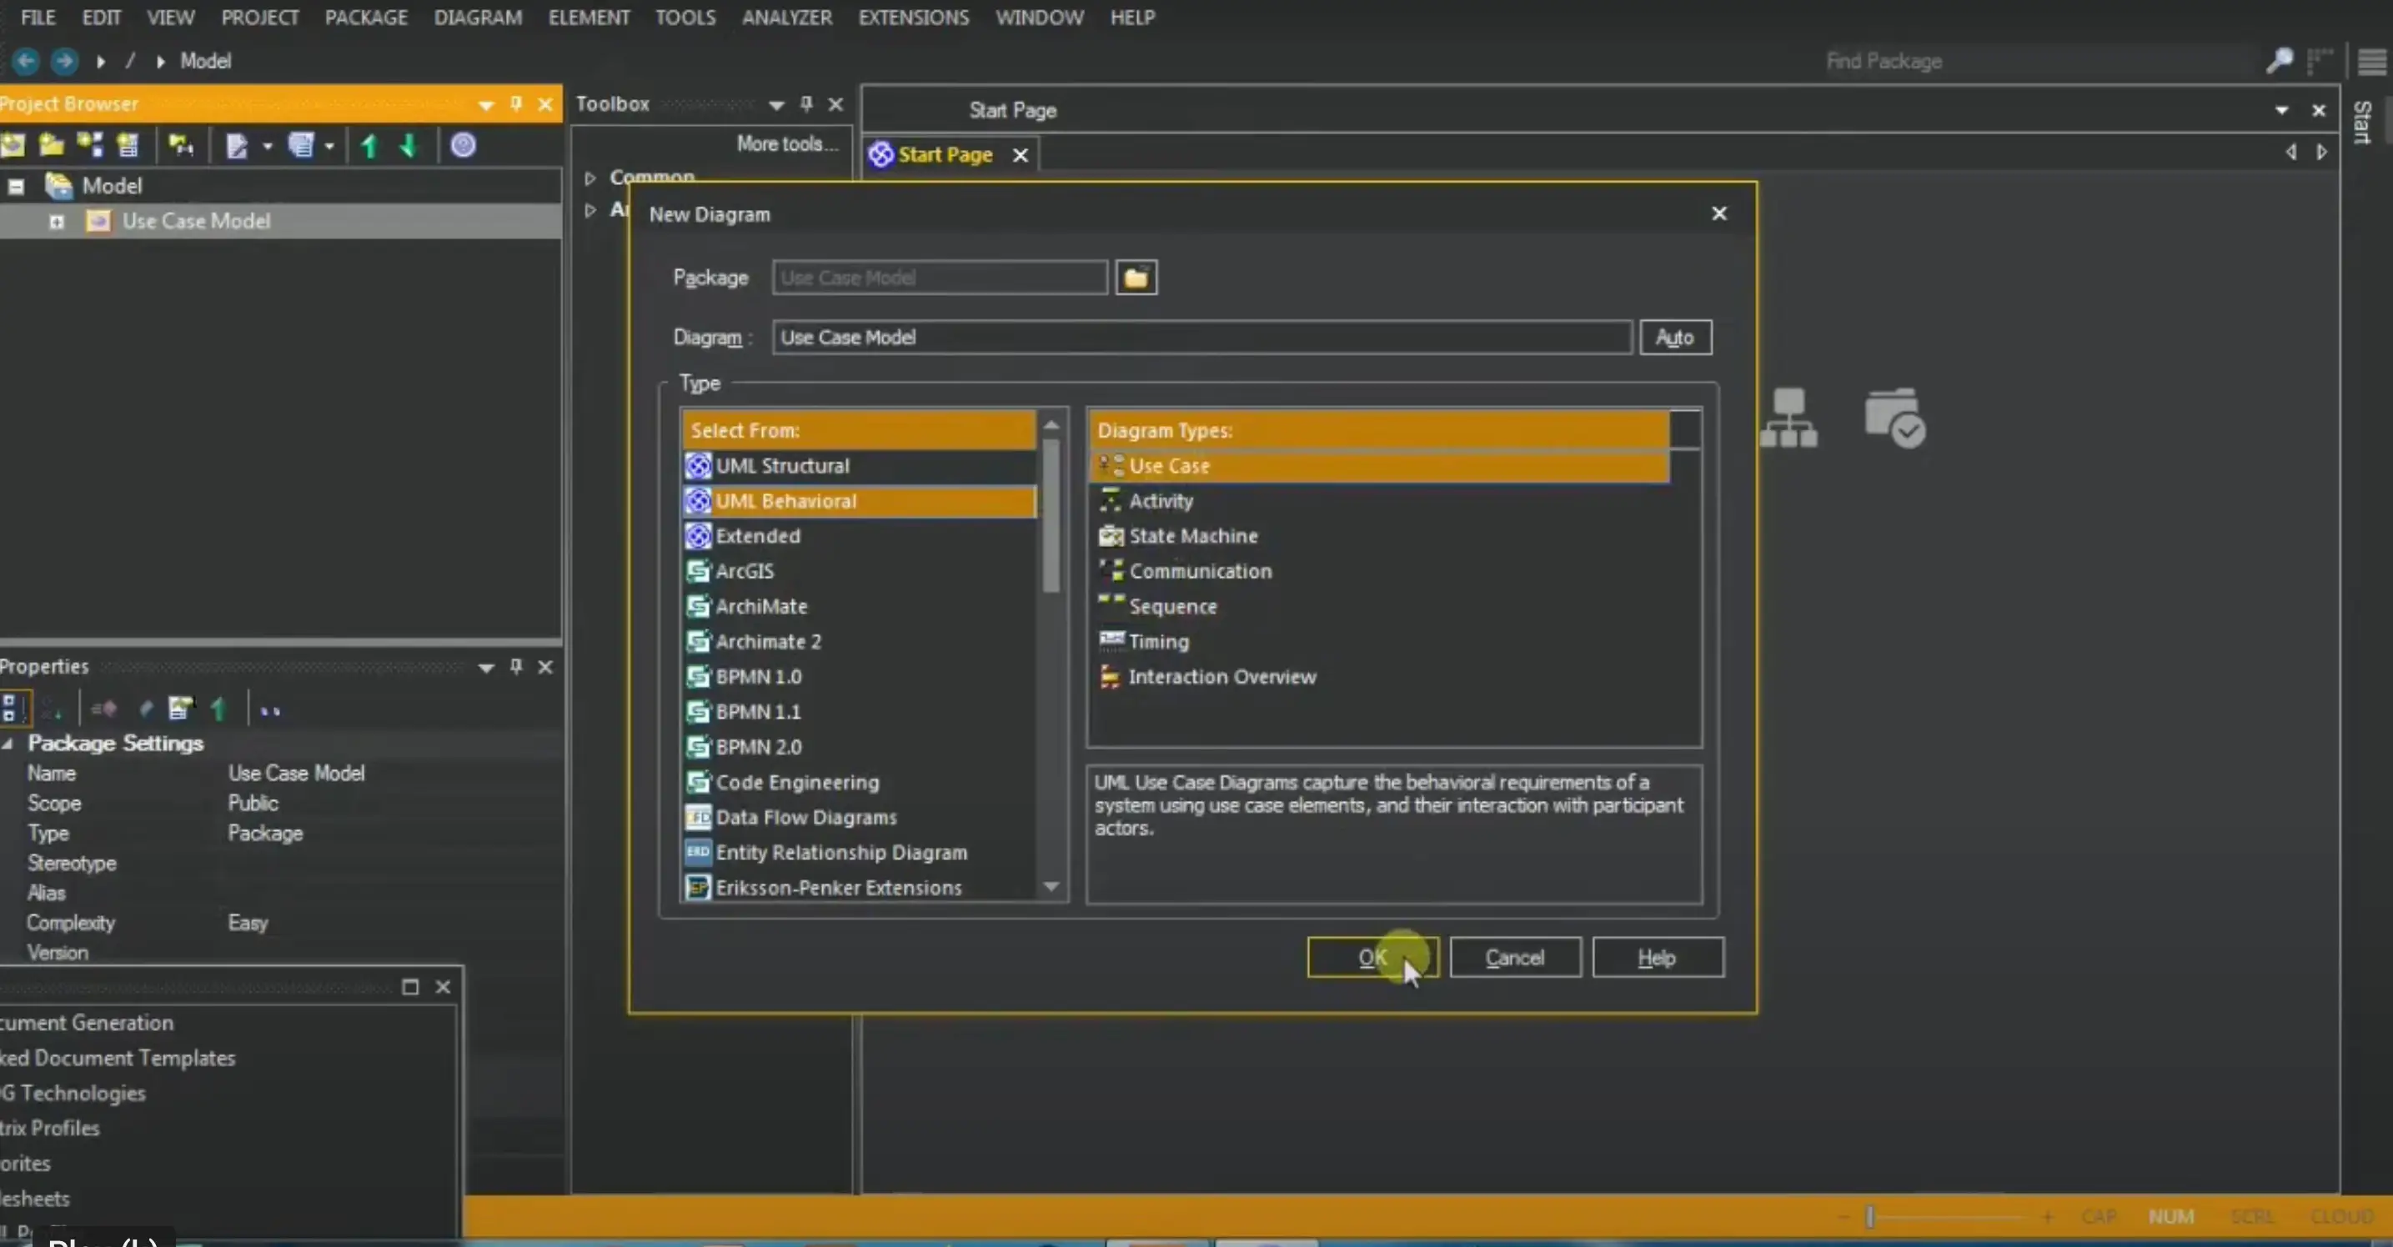Viewport: 2393px width, 1247px height.
Task: Open the Help circle icon in Project Browser toolbar
Action: click(464, 145)
